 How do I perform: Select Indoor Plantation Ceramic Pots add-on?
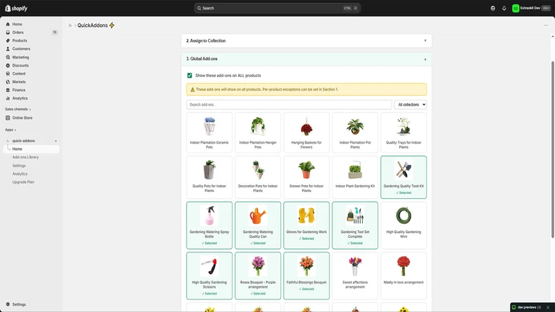[210, 132]
